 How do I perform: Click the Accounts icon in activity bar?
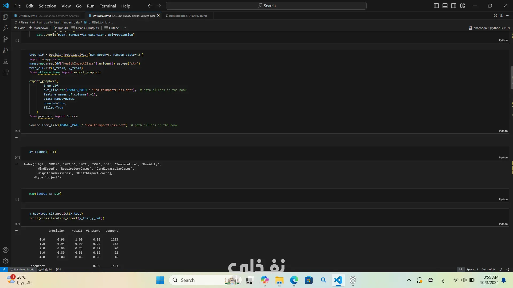[5, 250]
